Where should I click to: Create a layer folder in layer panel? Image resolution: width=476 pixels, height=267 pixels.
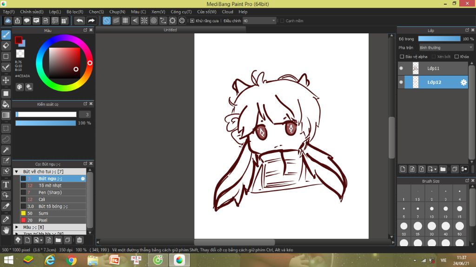click(443, 169)
